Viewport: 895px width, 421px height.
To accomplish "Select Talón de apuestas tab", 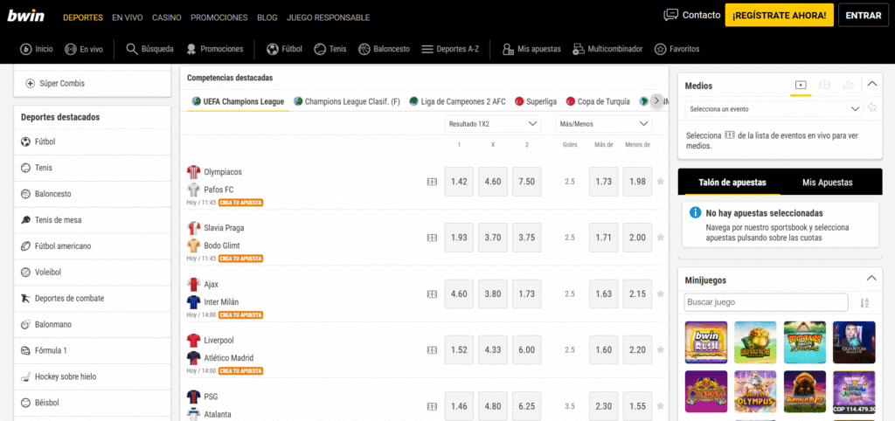I will point(732,183).
